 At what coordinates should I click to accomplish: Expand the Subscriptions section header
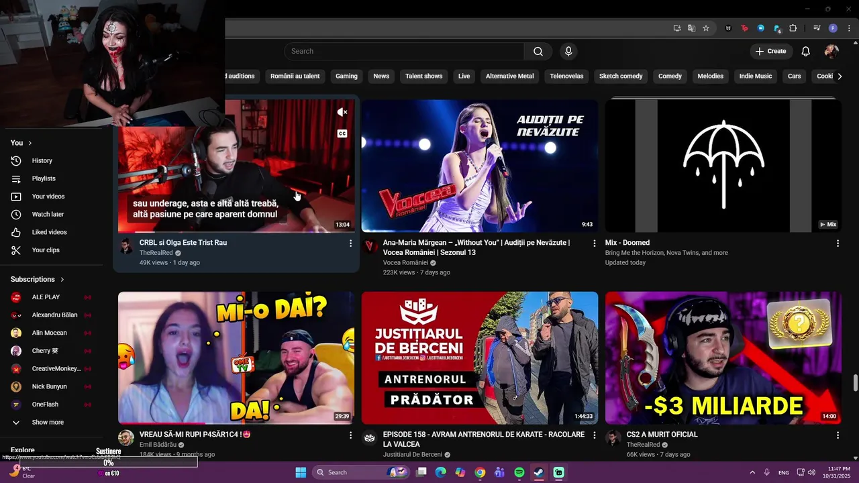point(38,280)
